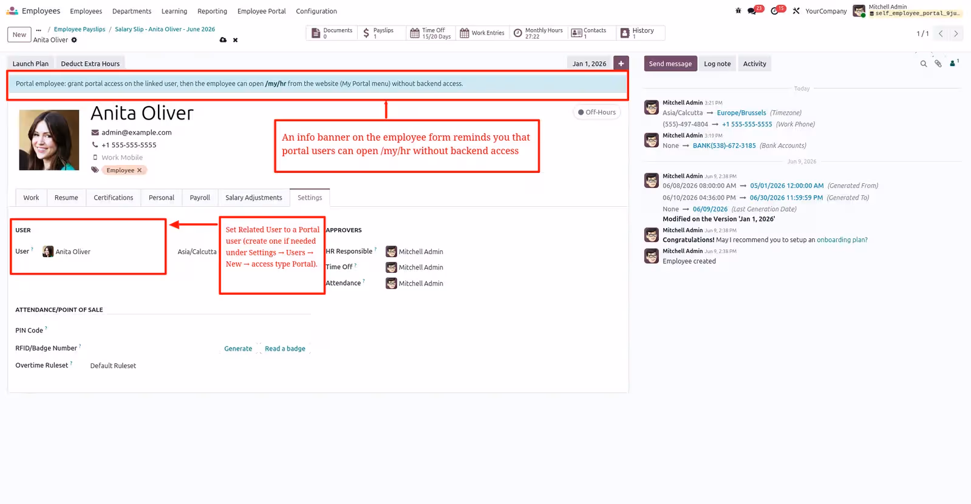971x504 pixels.
Task: Click the Launch Plan button
Action: tap(30, 64)
